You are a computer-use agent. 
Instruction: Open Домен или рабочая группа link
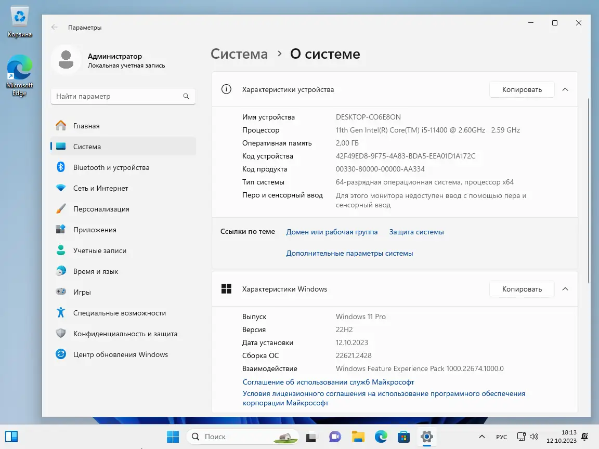click(332, 232)
